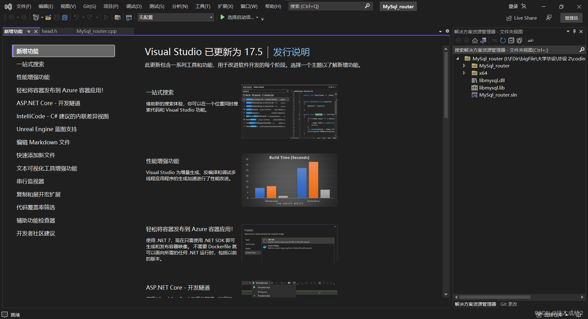Click the 管理员 button
Viewport: 588px width, 319px height.
[x=571, y=18]
